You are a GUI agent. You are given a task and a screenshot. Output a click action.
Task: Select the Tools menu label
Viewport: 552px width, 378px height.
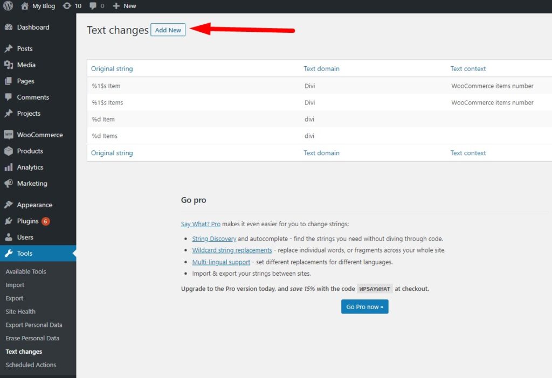25,253
